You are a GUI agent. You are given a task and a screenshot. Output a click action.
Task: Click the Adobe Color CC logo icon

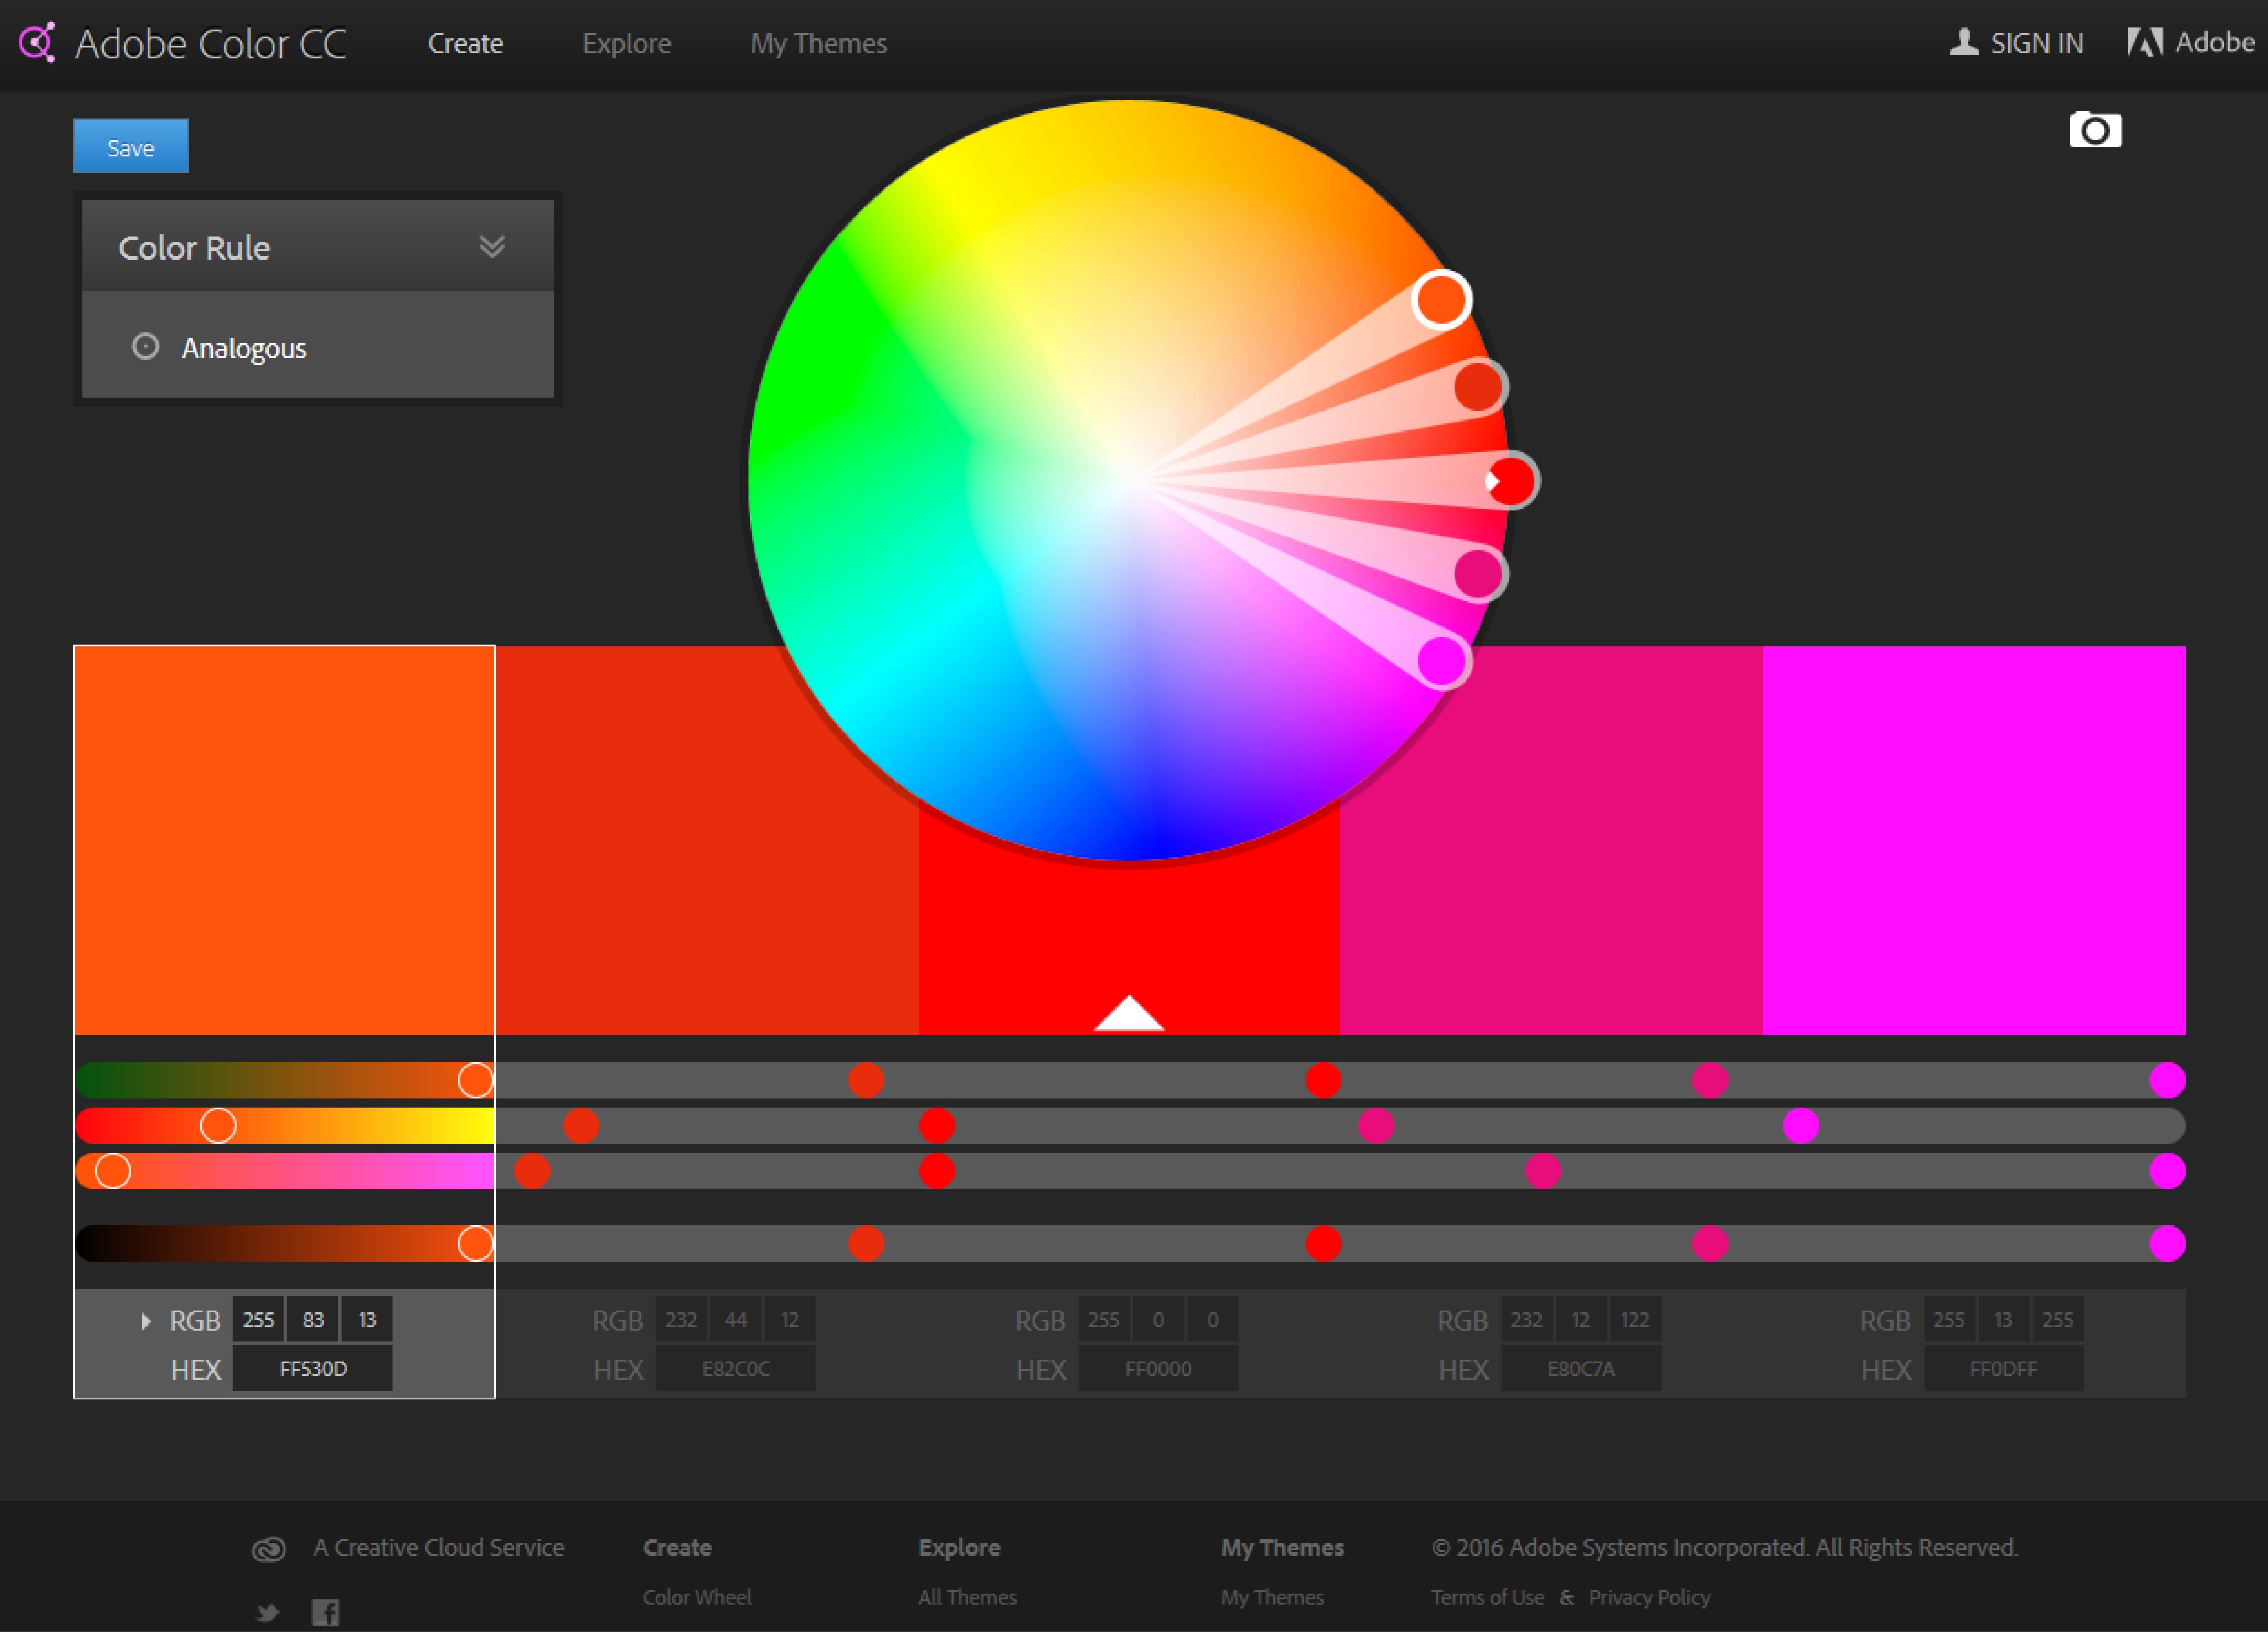point(37,43)
